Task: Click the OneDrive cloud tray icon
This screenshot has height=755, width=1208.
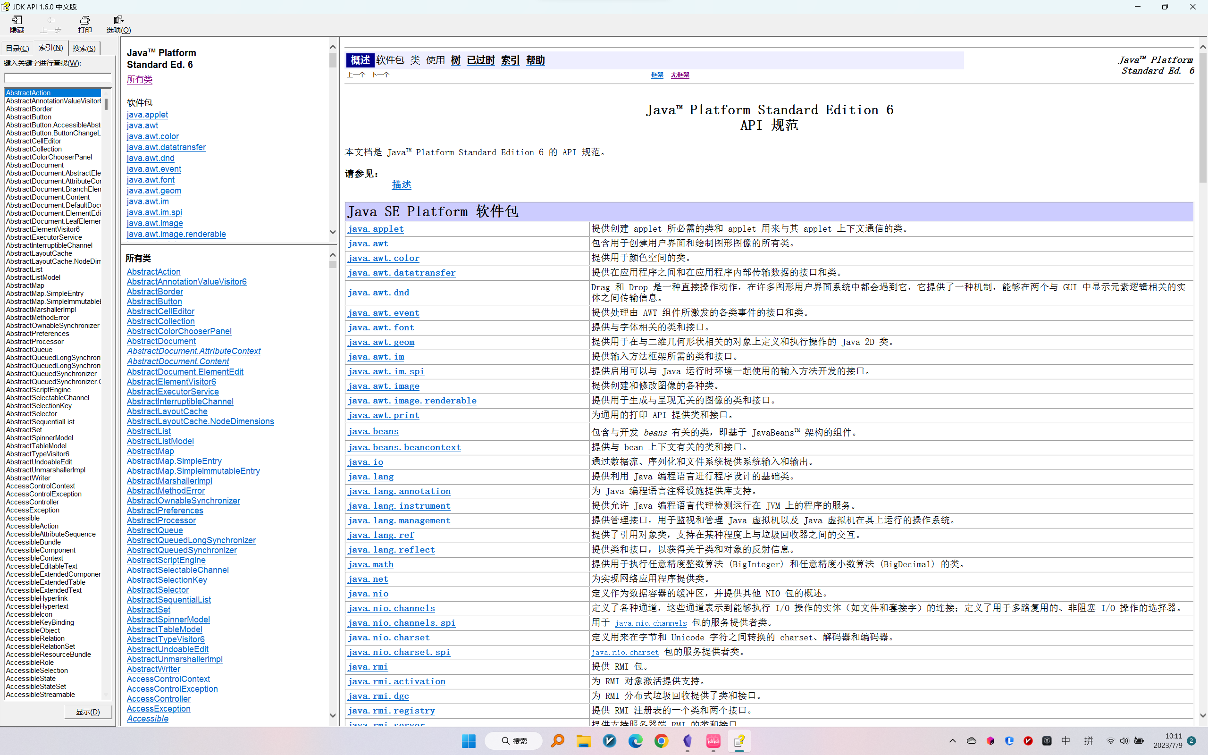Action: 972,741
